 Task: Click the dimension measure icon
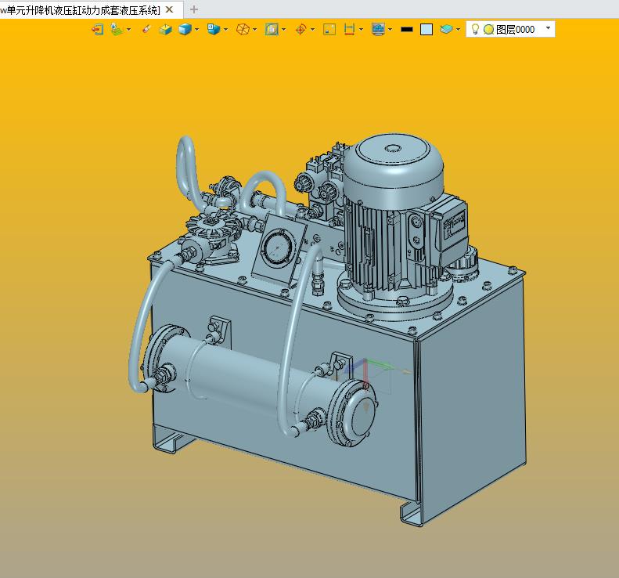pos(349,30)
